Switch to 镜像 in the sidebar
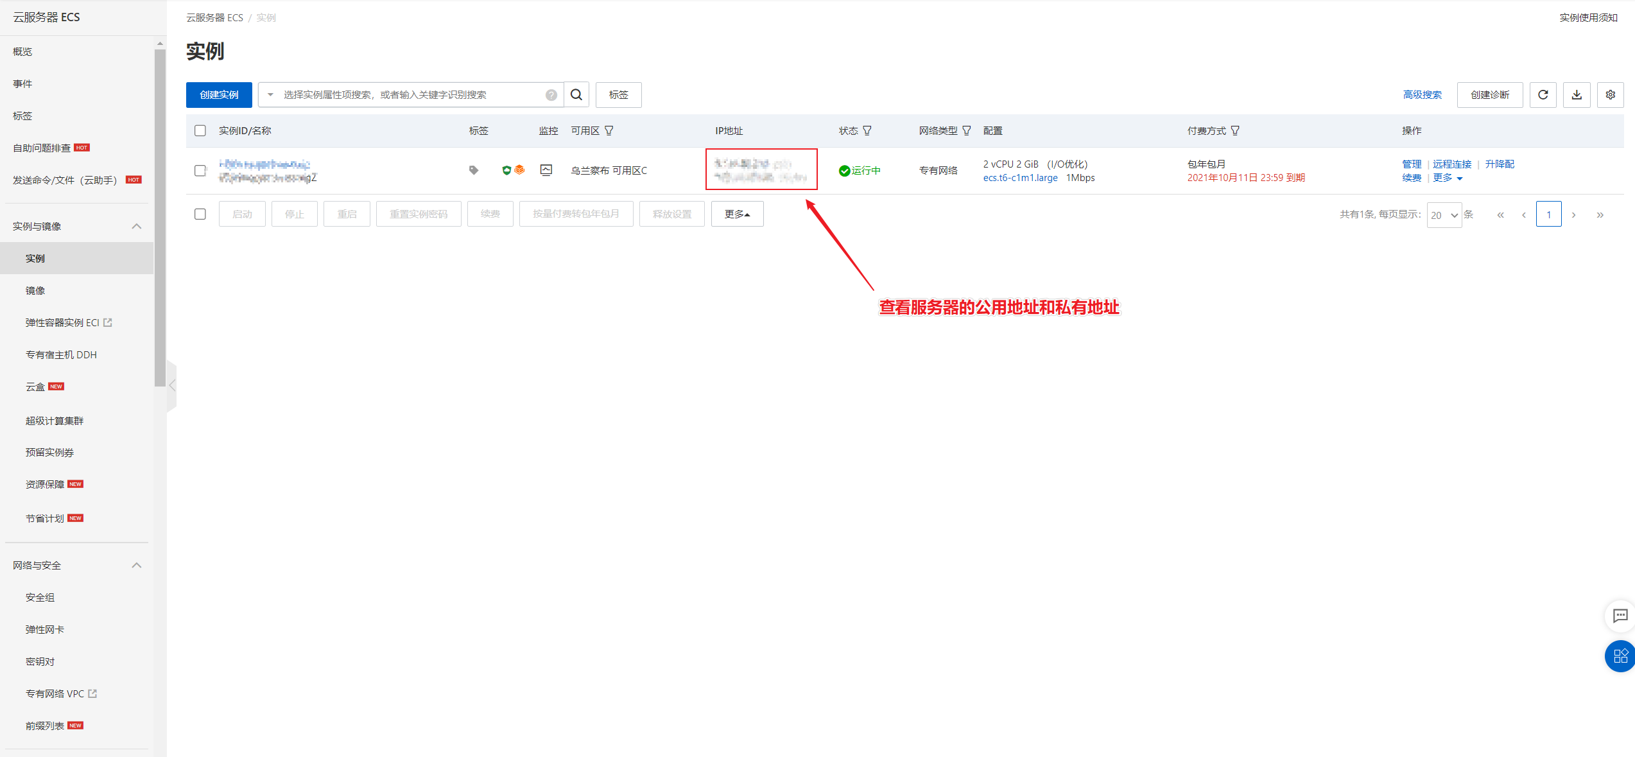This screenshot has height=757, width=1635. pos(35,290)
